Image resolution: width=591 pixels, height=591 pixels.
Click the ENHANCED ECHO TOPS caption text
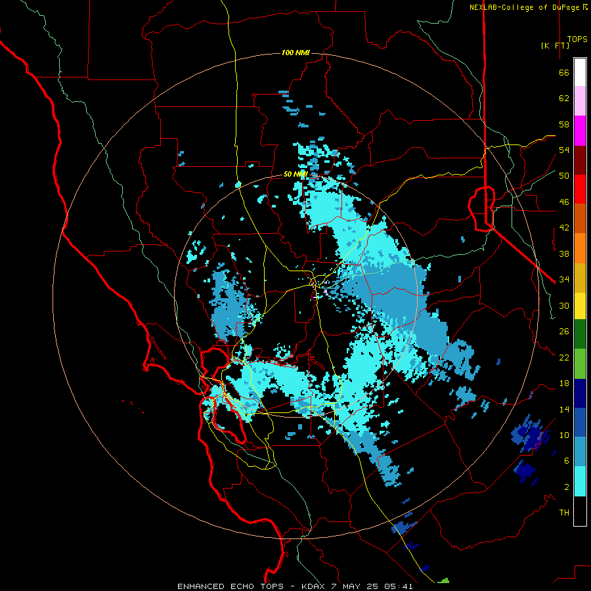tap(230, 586)
